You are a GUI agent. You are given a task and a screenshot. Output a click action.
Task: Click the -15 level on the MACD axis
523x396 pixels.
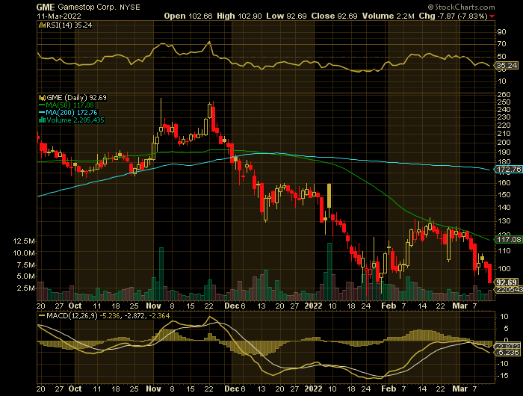[503, 376]
